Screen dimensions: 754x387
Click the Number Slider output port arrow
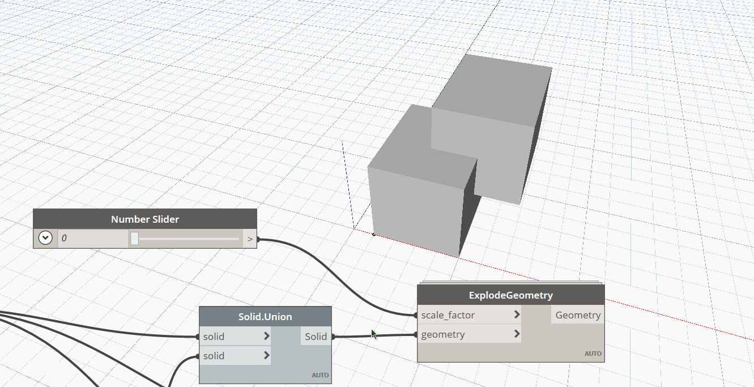250,239
